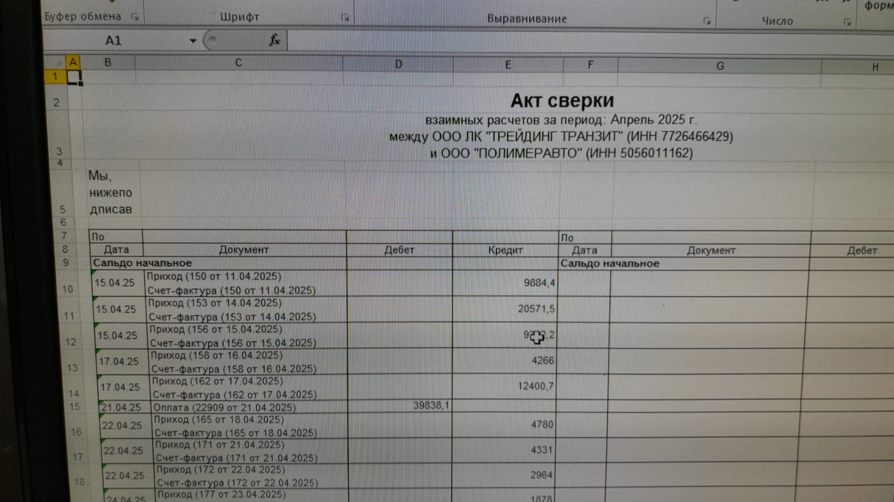
Task: Select the credit value 20571,5 cell
Action: pyautogui.click(x=536, y=309)
